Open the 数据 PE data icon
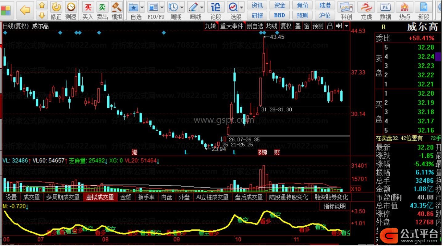Screen dimensions: 443x246 (385, 10)
